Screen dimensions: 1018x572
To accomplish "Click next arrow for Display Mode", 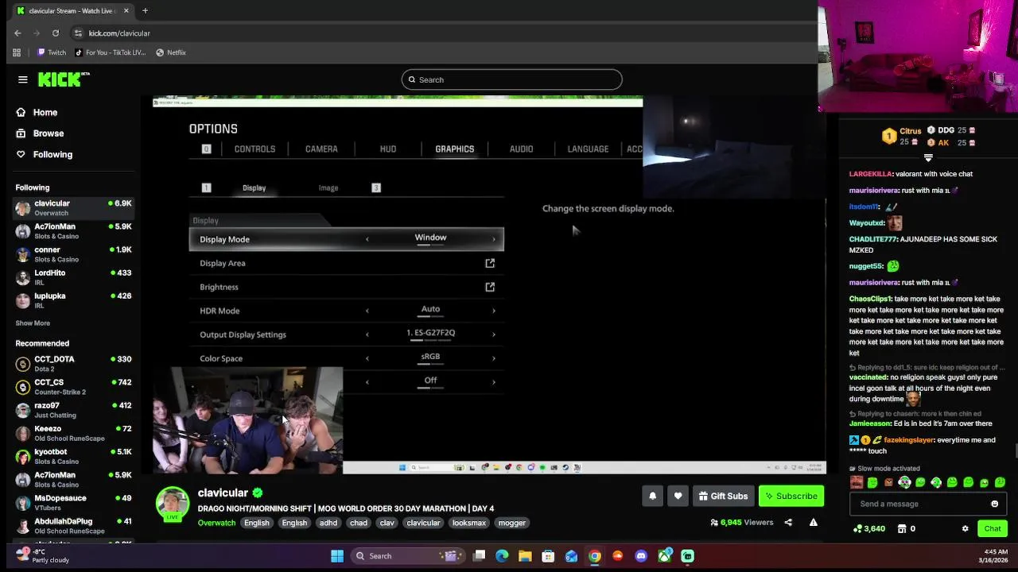I will 494,239.
